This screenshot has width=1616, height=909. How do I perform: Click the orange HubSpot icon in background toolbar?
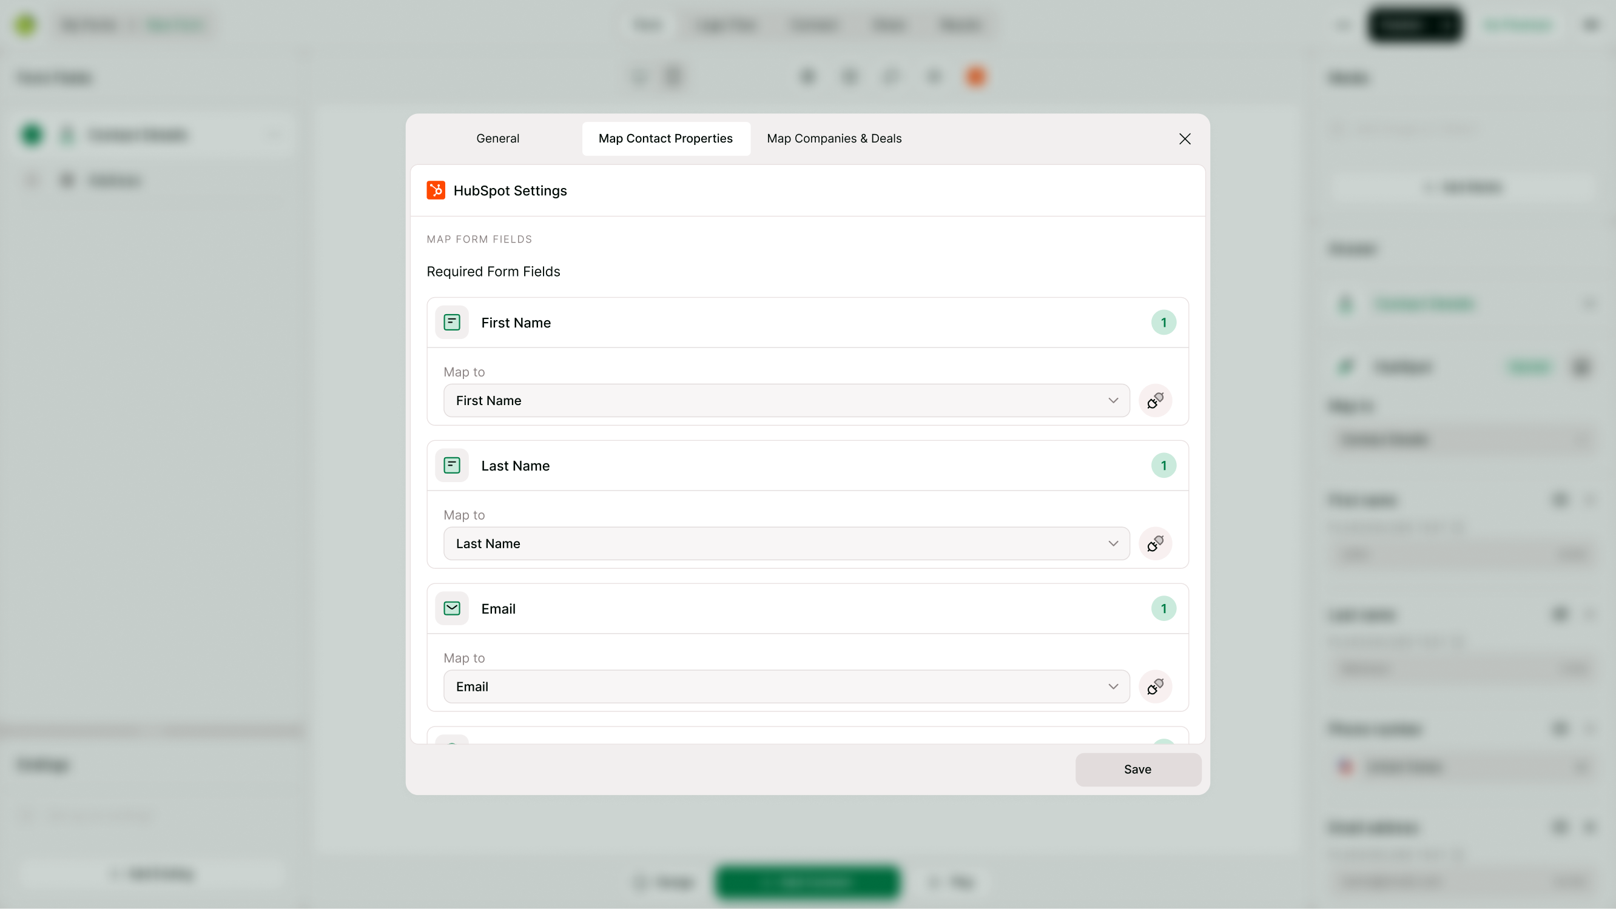976,77
